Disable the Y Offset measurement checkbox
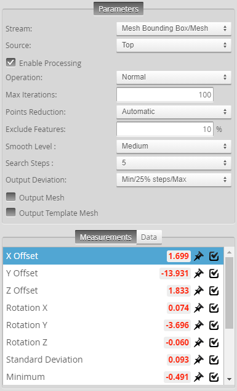Screen dimensions: 237x391 [x=214, y=274]
